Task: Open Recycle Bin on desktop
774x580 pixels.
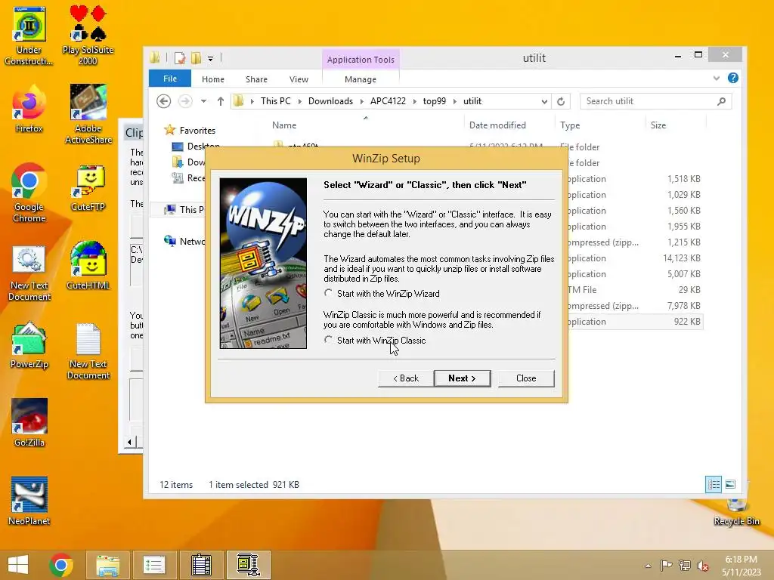Action: 736,513
